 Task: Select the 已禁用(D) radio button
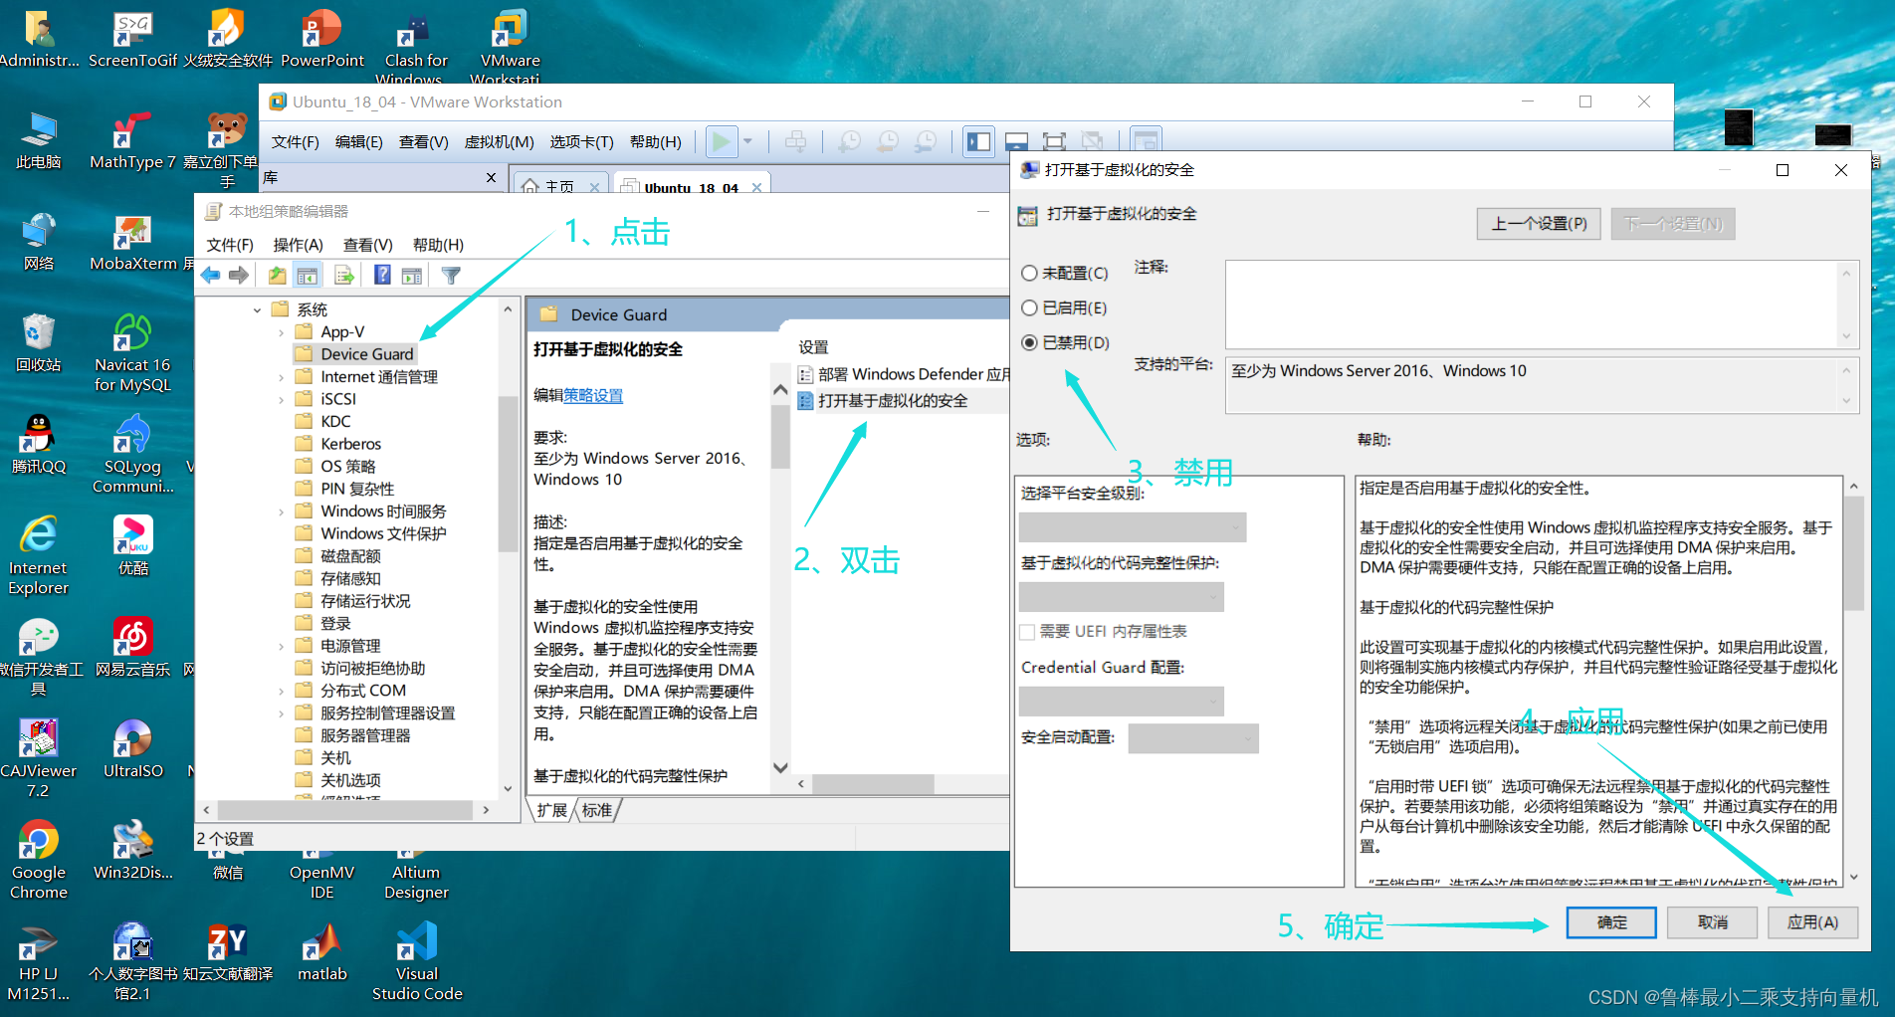click(x=1030, y=342)
